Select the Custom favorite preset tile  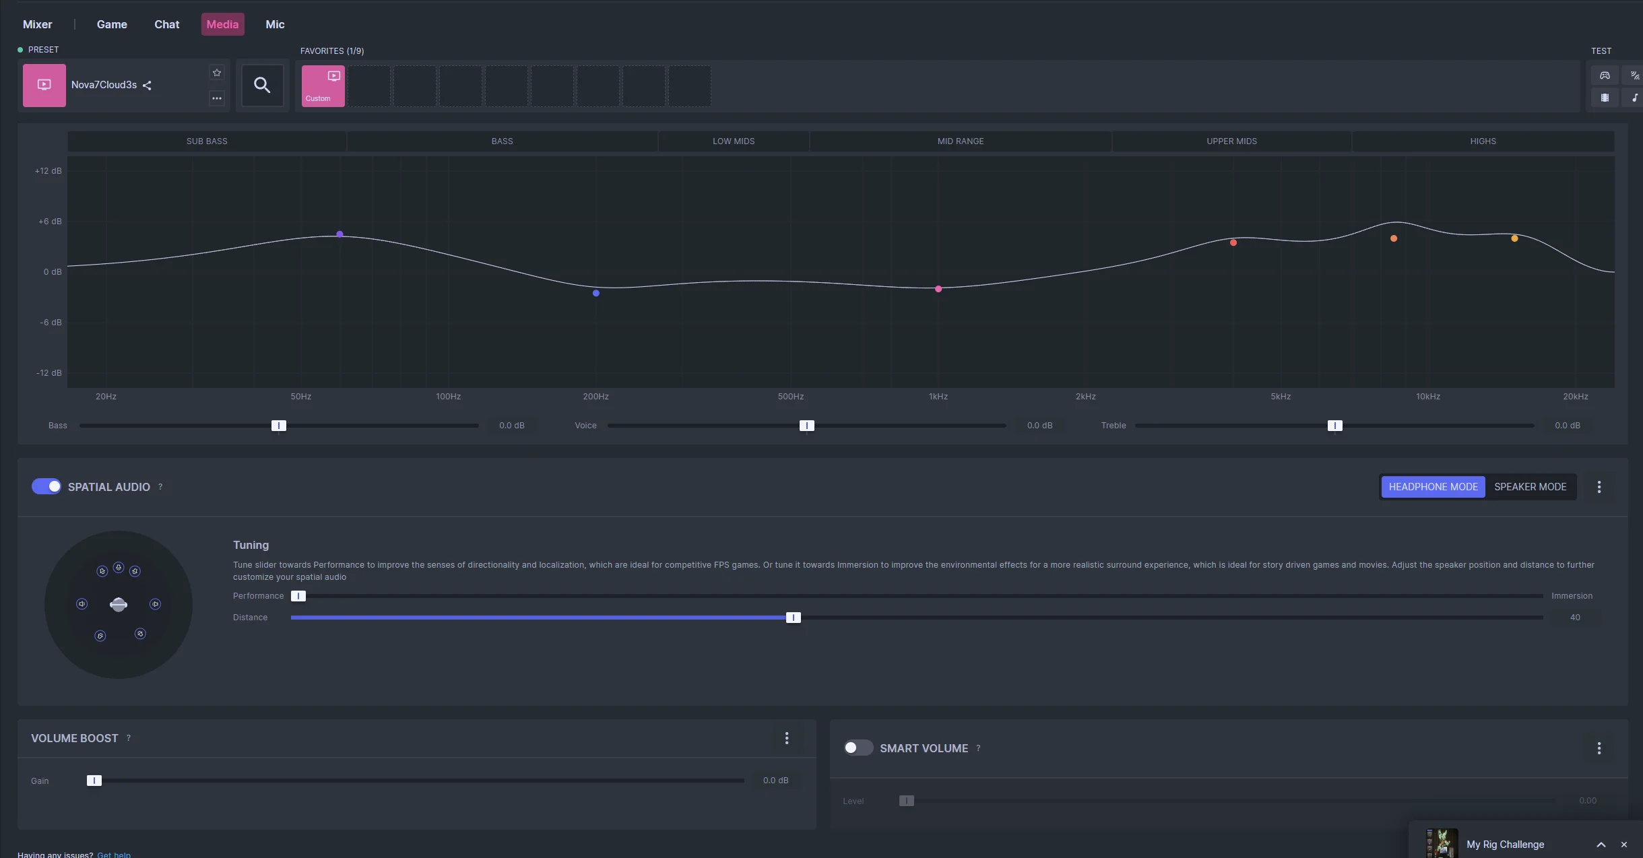pos(323,86)
